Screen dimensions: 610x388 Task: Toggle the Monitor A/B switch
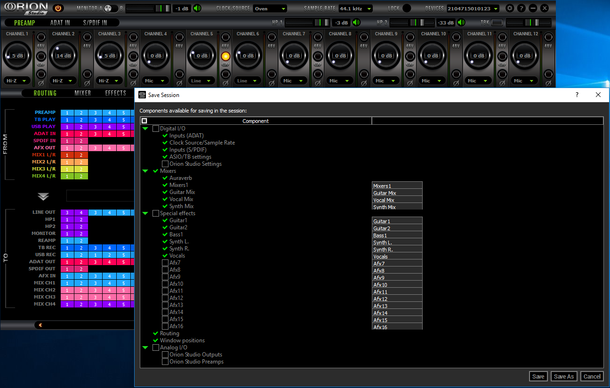click(111, 8)
